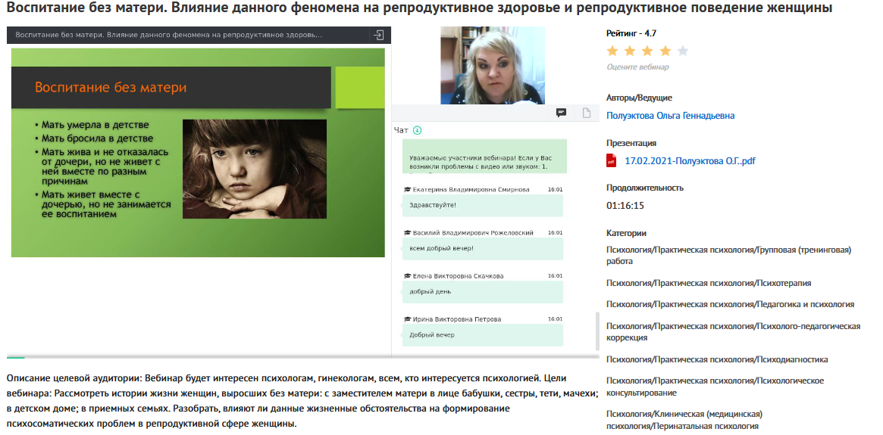Rate webinar with the first star
The height and width of the screenshot is (435, 883).
click(612, 51)
